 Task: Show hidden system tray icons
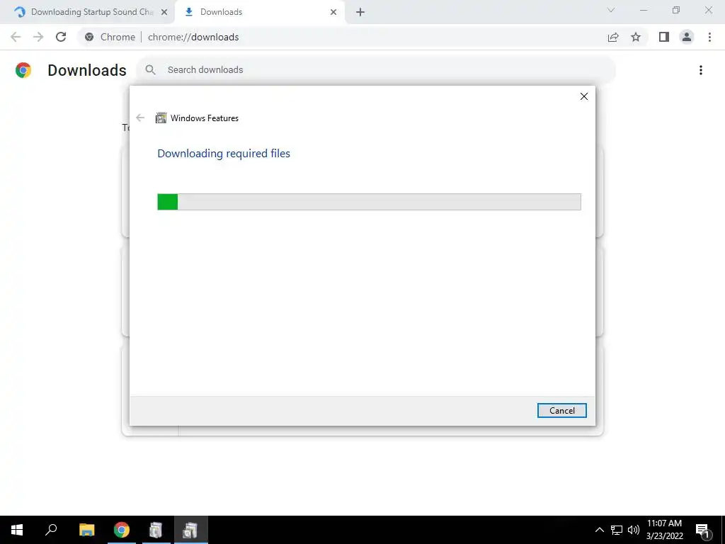click(599, 530)
